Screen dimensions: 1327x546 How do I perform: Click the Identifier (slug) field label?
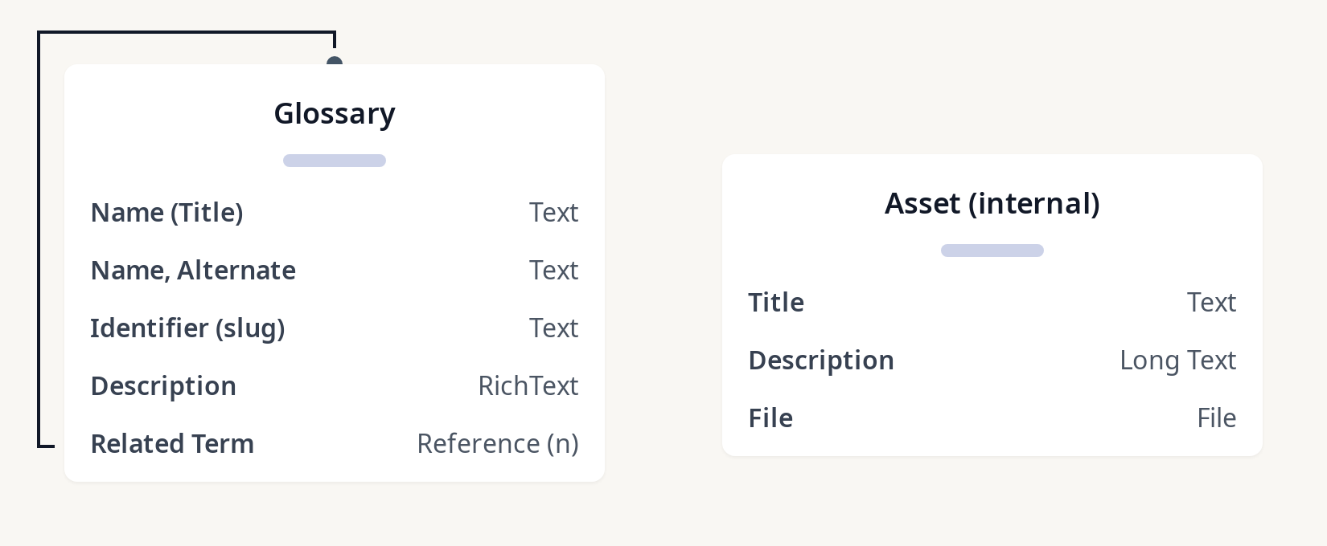click(x=187, y=328)
